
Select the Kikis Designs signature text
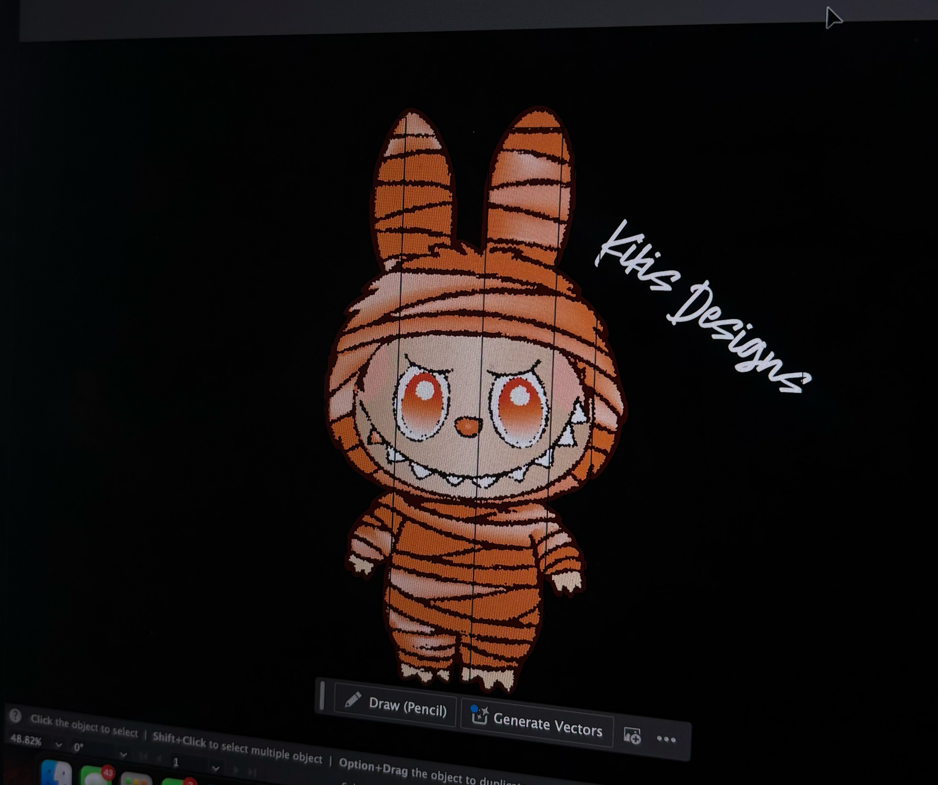(x=704, y=307)
